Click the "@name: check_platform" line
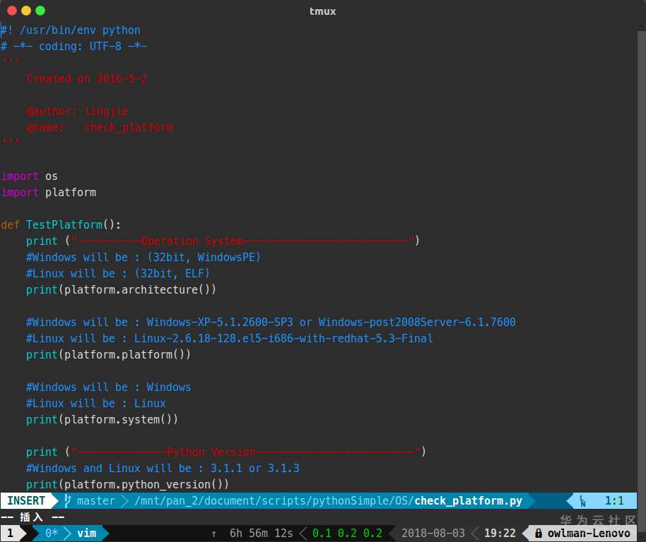 pos(99,128)
